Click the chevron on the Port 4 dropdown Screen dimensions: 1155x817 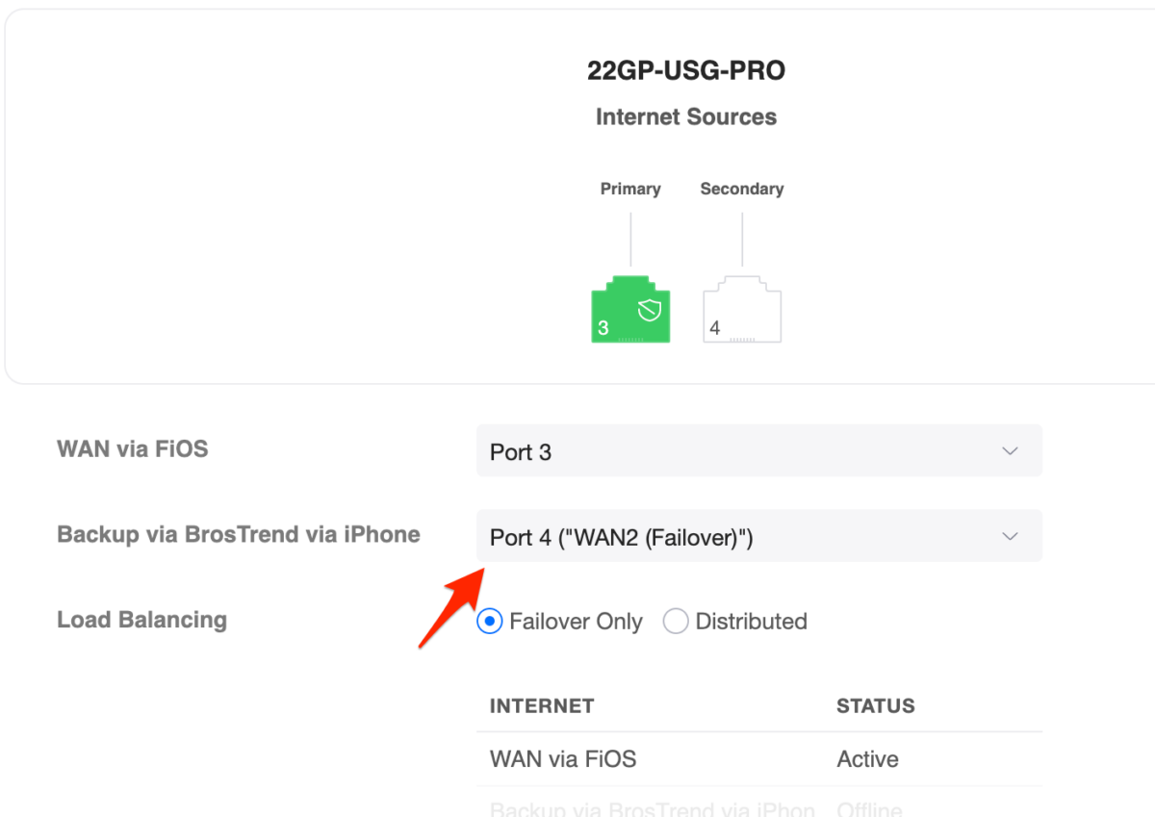[x=1010, y=536]
